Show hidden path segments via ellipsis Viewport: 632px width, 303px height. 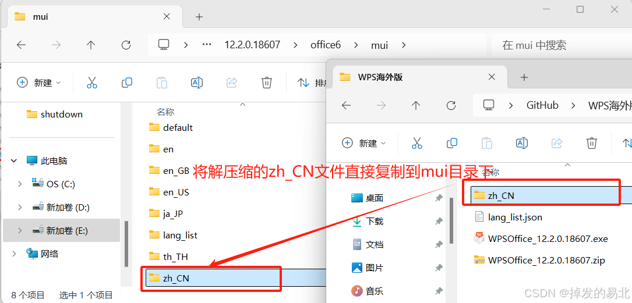click(206, 44)
